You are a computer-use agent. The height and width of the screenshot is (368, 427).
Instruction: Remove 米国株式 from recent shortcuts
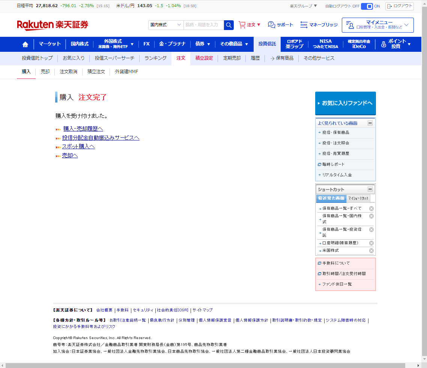pos(371,250)
